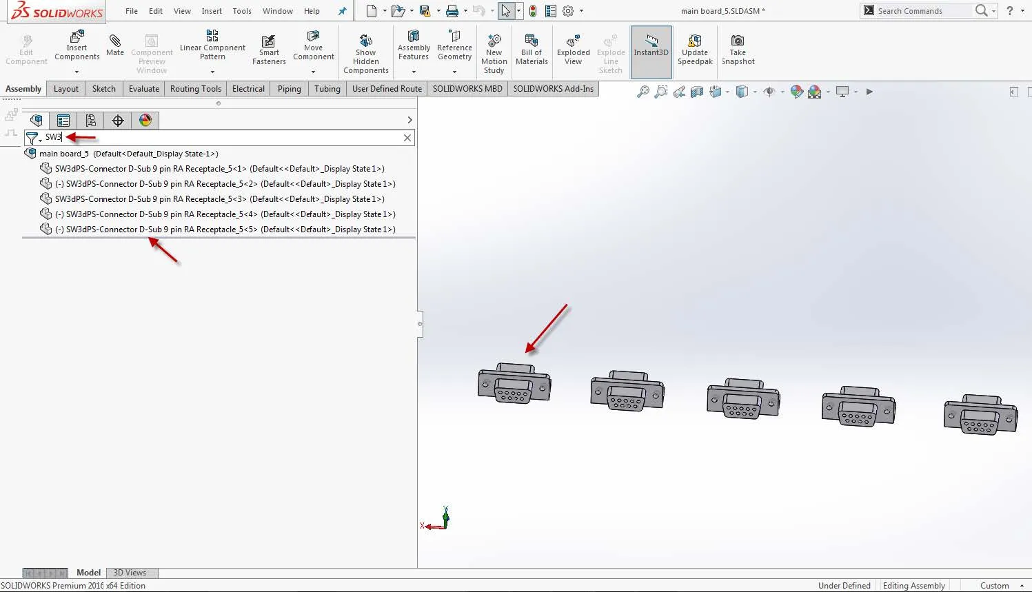
Task: Open the DimXpertManager tab
Action: [118, 121]
